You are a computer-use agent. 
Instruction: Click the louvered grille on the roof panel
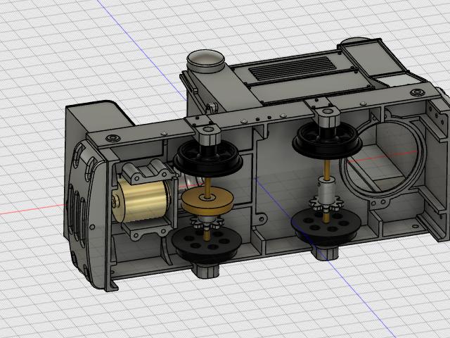[292, 68]
